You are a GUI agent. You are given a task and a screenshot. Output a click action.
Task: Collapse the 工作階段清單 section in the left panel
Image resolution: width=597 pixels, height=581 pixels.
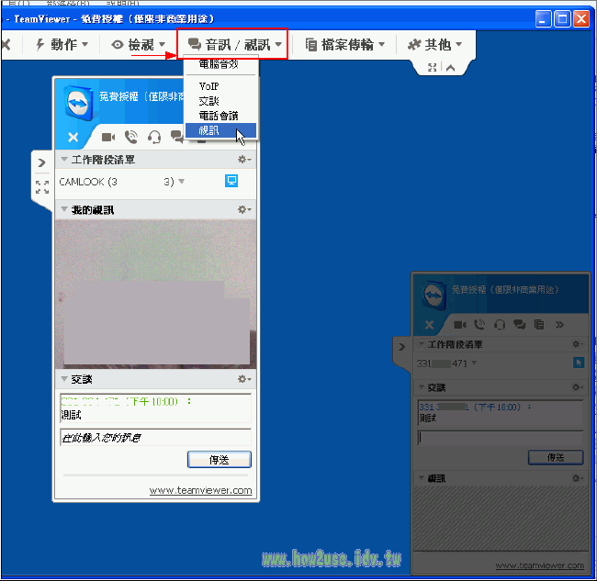[x=64, y=160]
